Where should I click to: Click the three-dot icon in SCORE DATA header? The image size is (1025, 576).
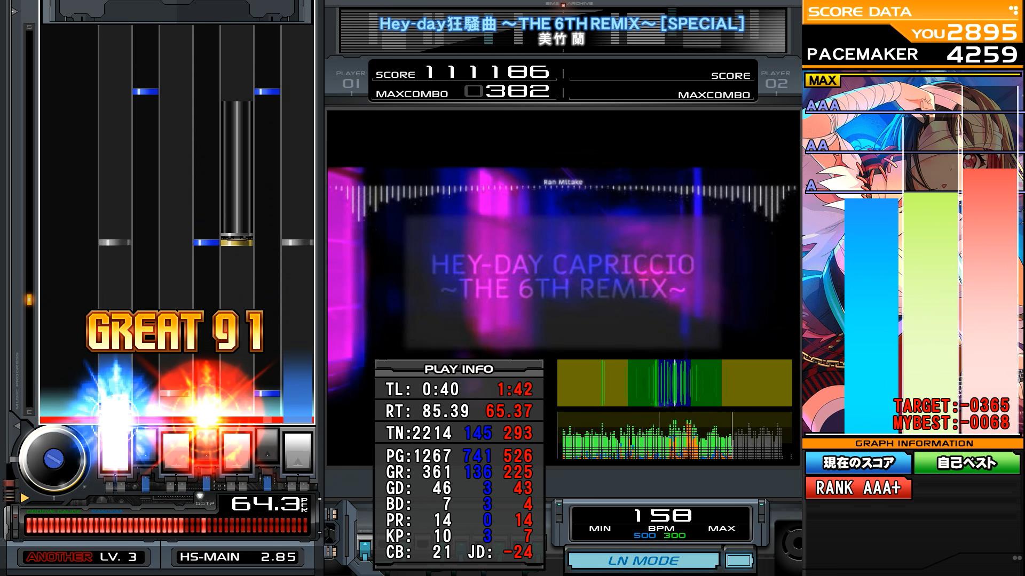pyautogui.click(x=1013, y=10)
